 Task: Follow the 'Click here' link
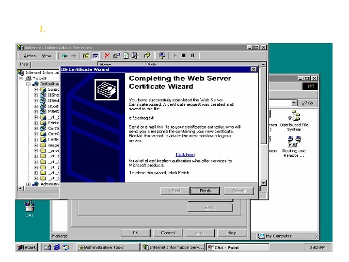pyautogui.click(x=185, y=155)
